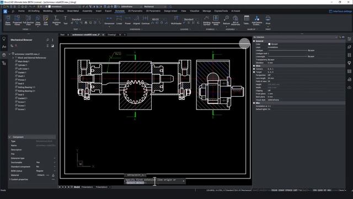Image resolution: width=353 pixels, height=199 pixels.
Task: Insert a Welding Symbol
Action: tap(207, 20)
